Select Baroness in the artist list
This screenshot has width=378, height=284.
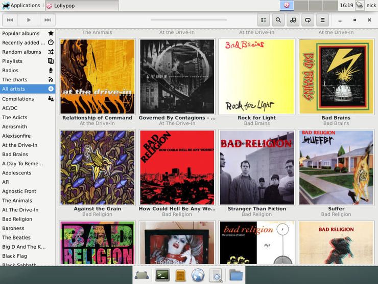pos(28,228)
